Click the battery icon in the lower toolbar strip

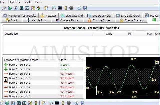pos(63,103)
